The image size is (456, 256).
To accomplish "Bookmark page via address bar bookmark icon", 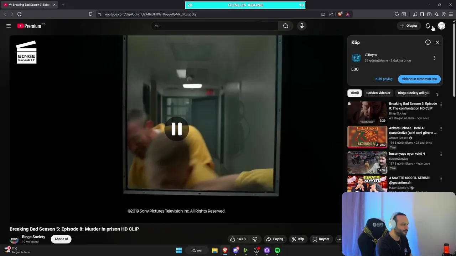I will tap(90, 14).
